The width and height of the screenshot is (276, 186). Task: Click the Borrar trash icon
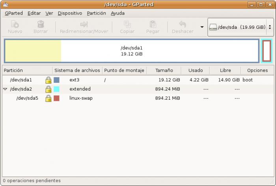click(x=41, y=24)
